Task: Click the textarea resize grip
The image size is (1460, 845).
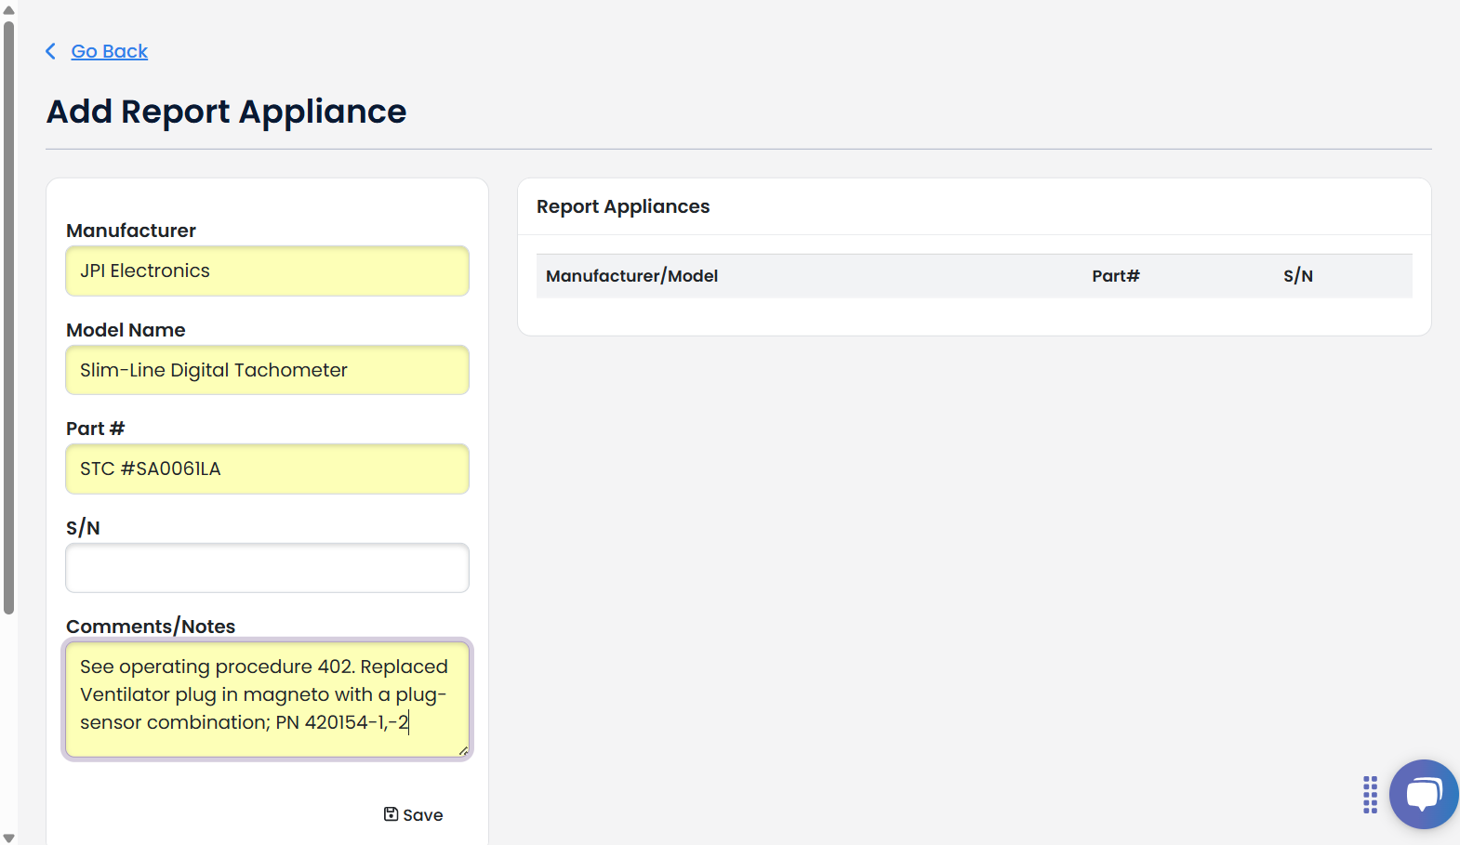Action: pyautogui.click(x=463, y=750)
